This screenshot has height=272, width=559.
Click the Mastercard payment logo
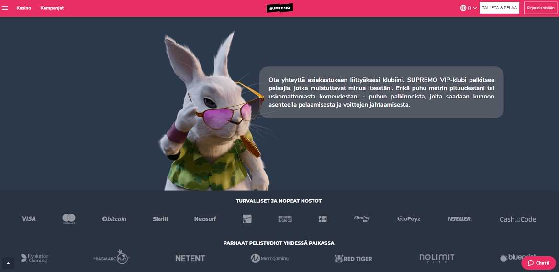(69, 218)
